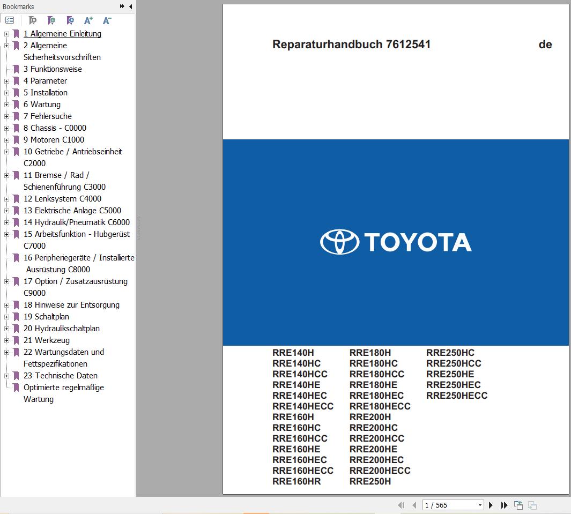Image resolution: width=571 pixels, height=514 pixels.
Task: Expand the '6 Wartung' bookmark node
Action: tap(6, 105)
